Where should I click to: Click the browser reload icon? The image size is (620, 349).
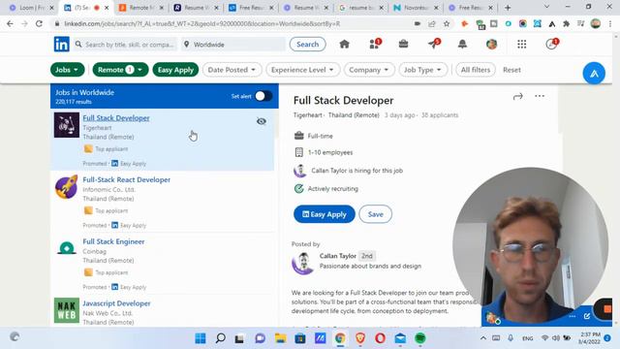tap(39, 23)
